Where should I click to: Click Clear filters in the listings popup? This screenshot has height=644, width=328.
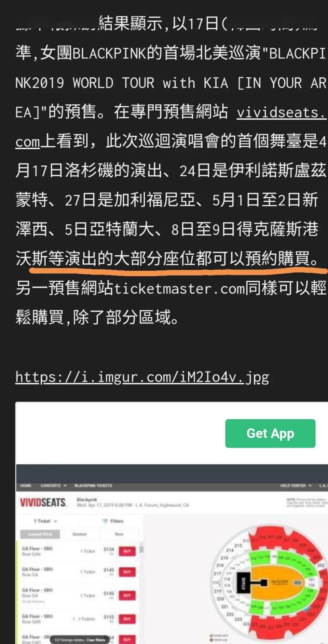click(95, 640)
